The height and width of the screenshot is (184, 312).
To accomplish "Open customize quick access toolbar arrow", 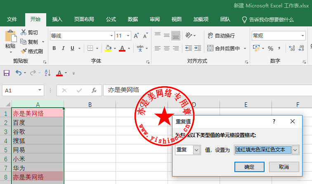I will [73, 73].
